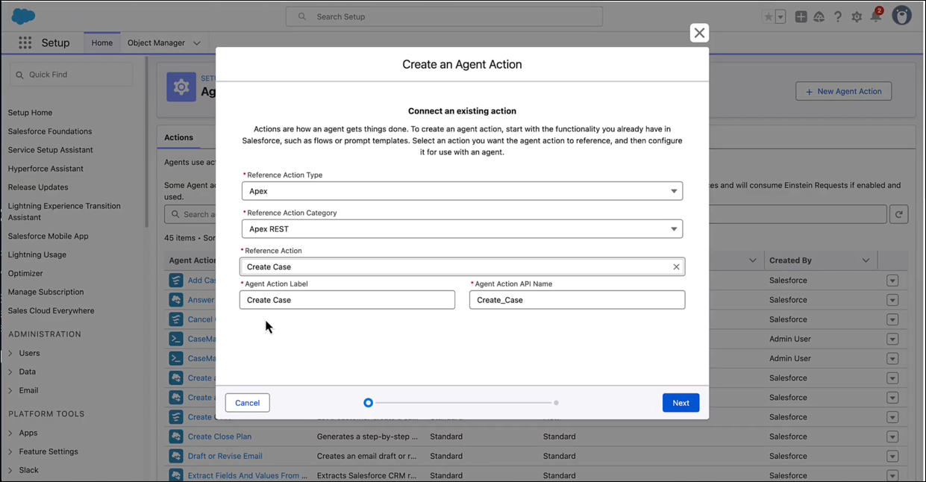The width and height of the screenshot is (926, 482).
Task: Open the notifications bell icon
Action: [876, 16]
